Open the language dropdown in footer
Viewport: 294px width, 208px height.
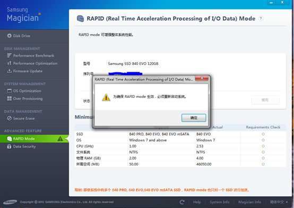tap(279, 202)
